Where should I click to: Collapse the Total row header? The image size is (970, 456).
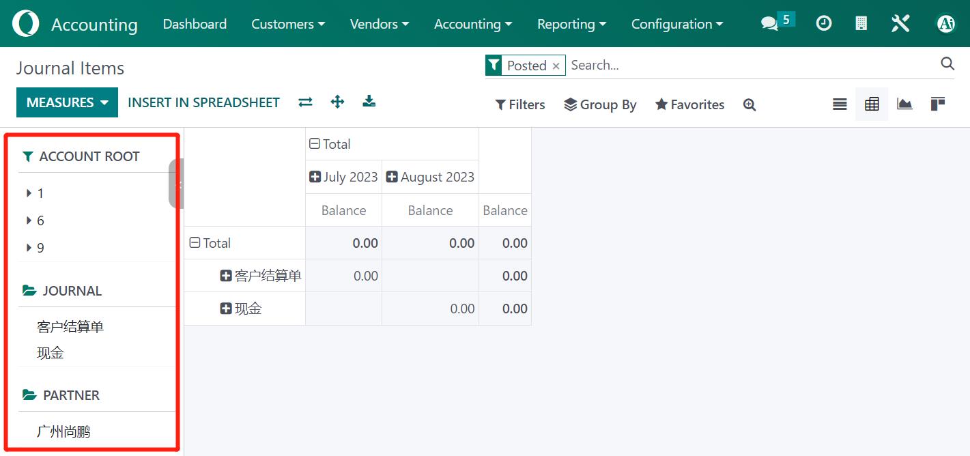[195, 243]
